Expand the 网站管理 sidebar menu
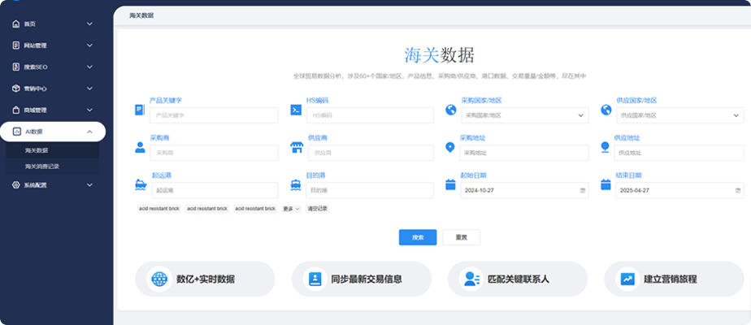The height and width of the screenshot is (325, 751). (89, 45)
